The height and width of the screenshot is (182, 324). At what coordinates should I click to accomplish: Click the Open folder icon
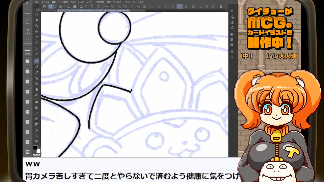click(x=75, y=6)
